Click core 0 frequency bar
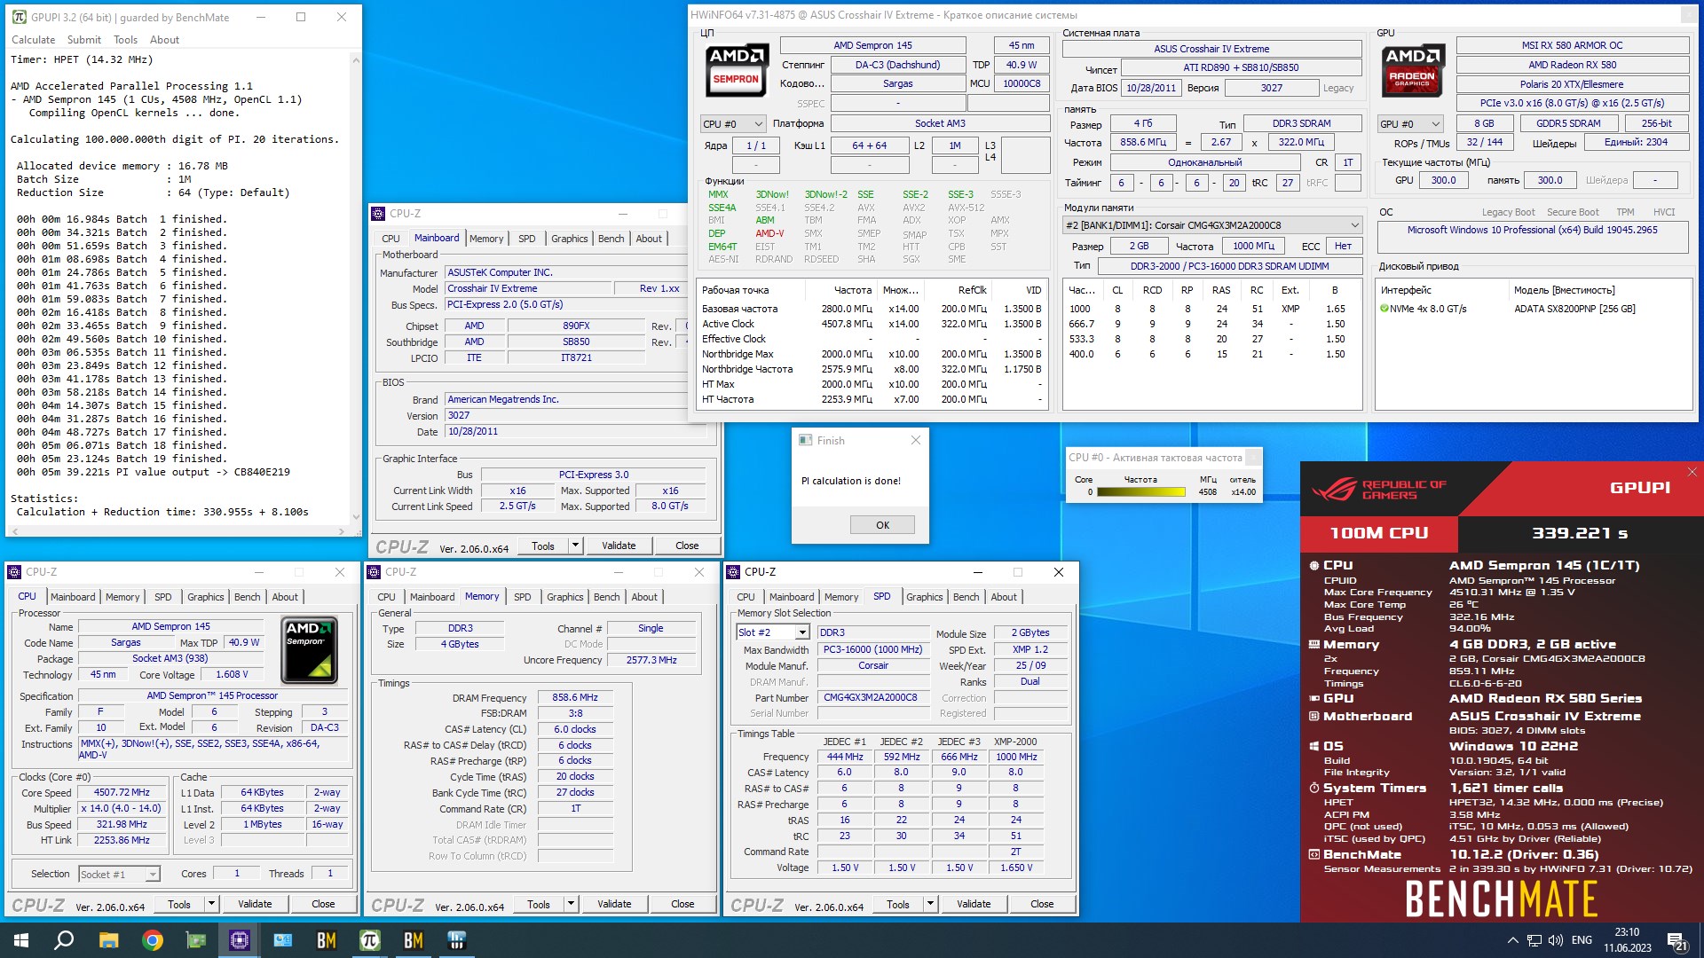Viewport: 1704px width, 958px height. [x=1140, y=492]
